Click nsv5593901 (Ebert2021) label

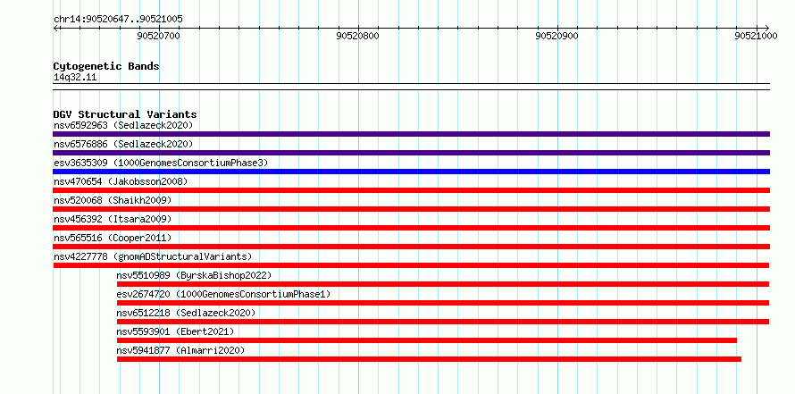click(175, 331)
